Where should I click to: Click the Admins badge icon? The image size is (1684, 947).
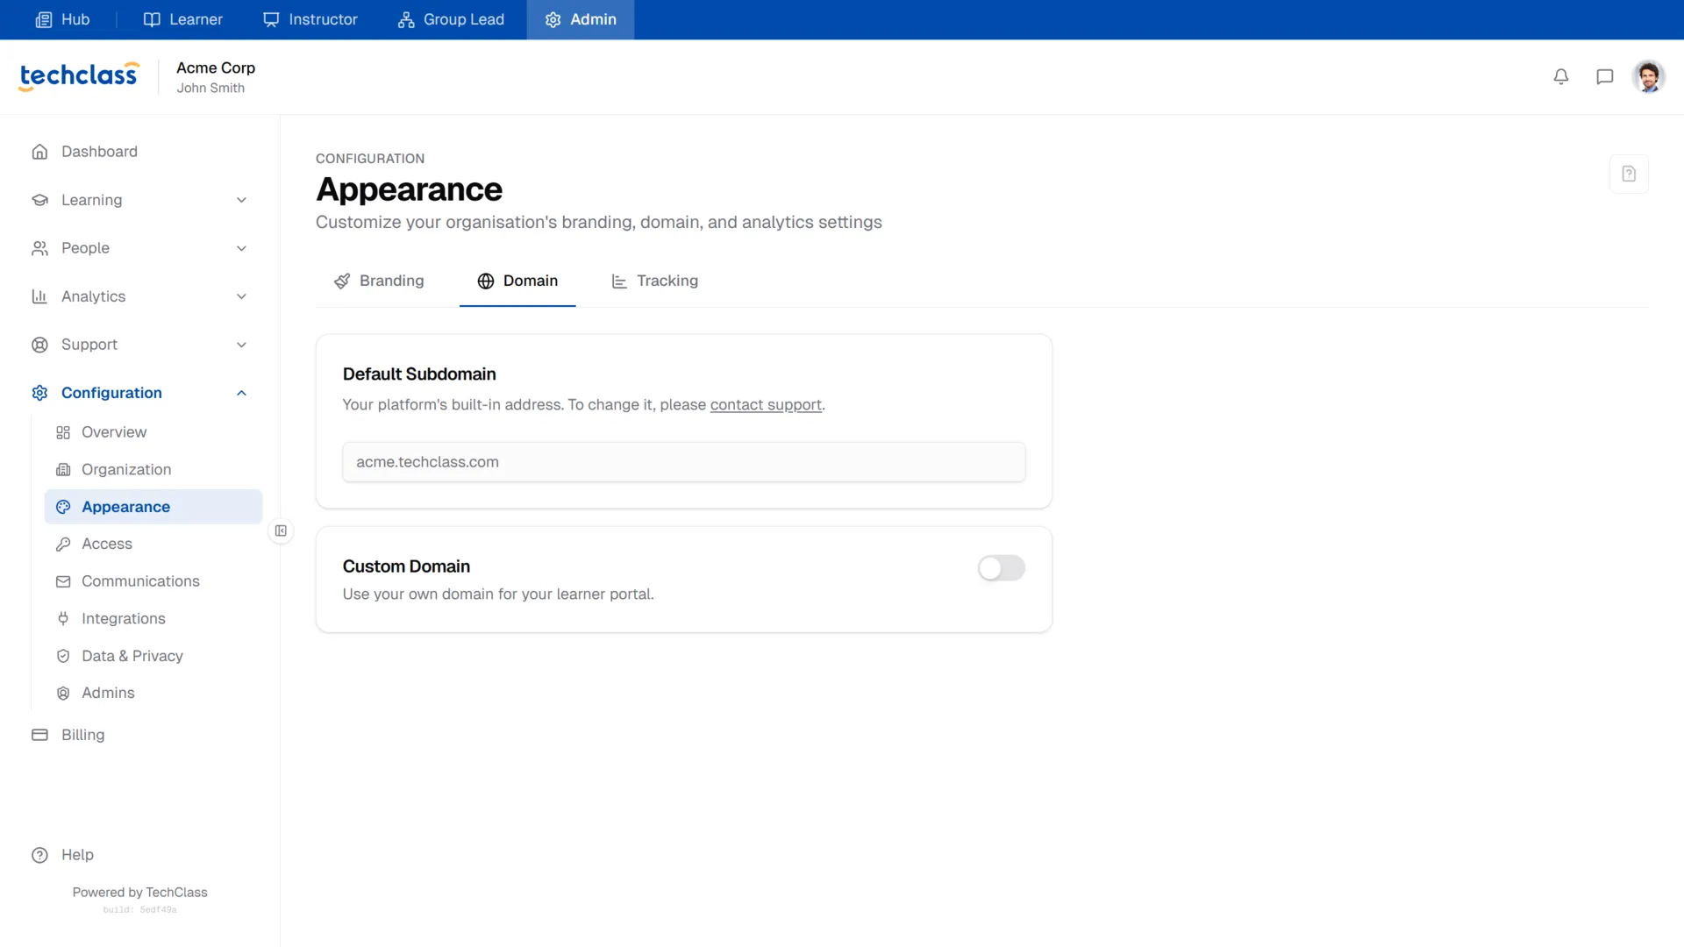[x=63, y=694]
